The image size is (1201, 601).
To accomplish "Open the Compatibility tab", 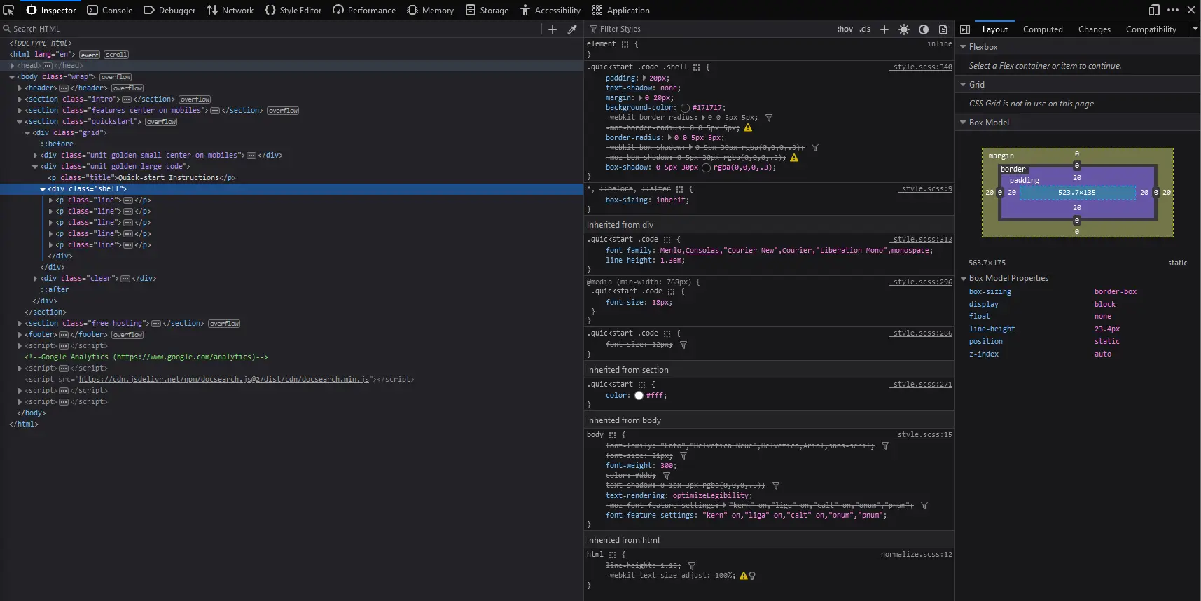I will pyautogui.click(x=1151, y=29).
